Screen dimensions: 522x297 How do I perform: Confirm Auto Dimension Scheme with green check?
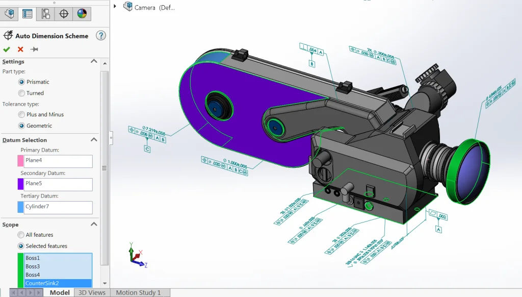[x=7, y=49]
